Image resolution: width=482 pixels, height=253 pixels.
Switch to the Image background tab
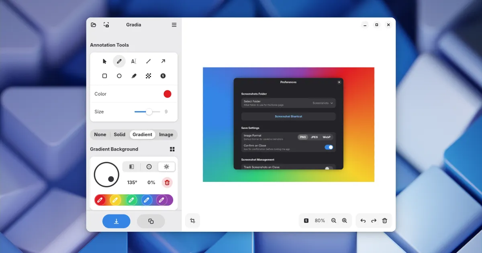[x=166, y=135]
